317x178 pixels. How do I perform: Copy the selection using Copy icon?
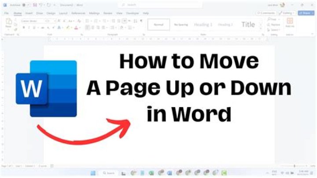(15, 25)
